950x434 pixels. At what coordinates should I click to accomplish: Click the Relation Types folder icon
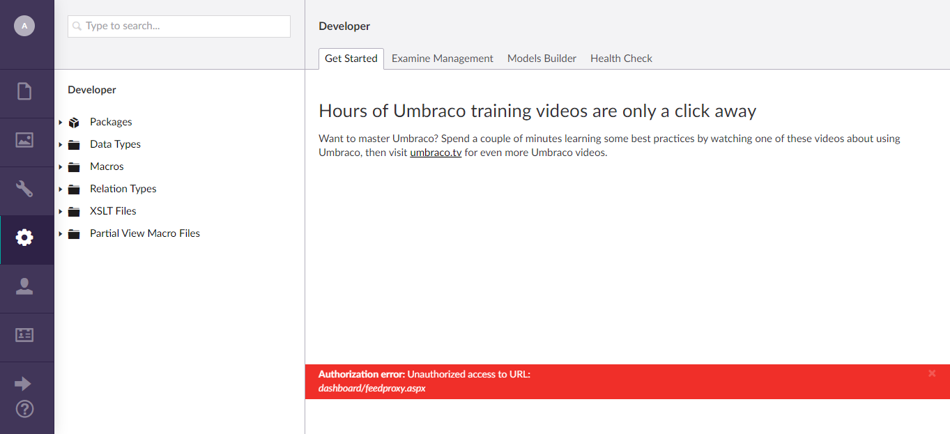coord(74,189)
